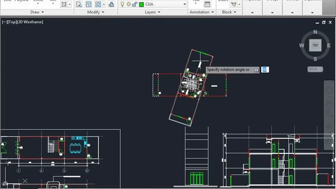Image resolution: width=336 pixels, height=189 pixels.
Task: Toggle the layer freeze sun icon
Action: click(x=129, y=4)
